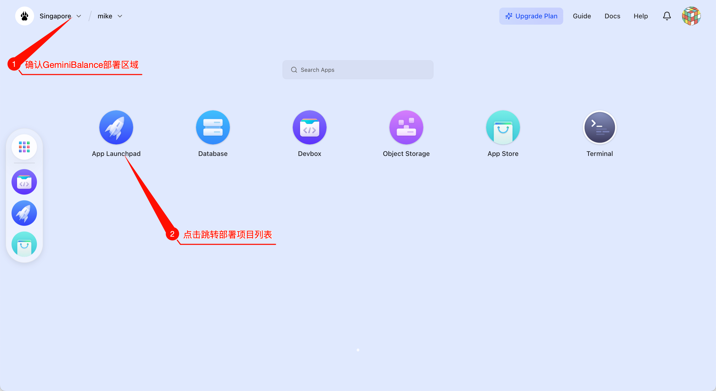Viewport: 716px width, 391px height.
Task: Open Devbox from the left dock
Action: [x=24, y=182]
